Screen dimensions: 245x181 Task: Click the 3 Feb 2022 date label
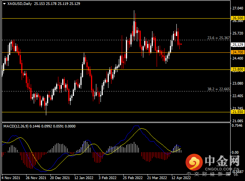pyautogui.click(x=107, y=178)
